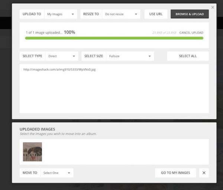Click Browse & Upload button

point(190,14)
